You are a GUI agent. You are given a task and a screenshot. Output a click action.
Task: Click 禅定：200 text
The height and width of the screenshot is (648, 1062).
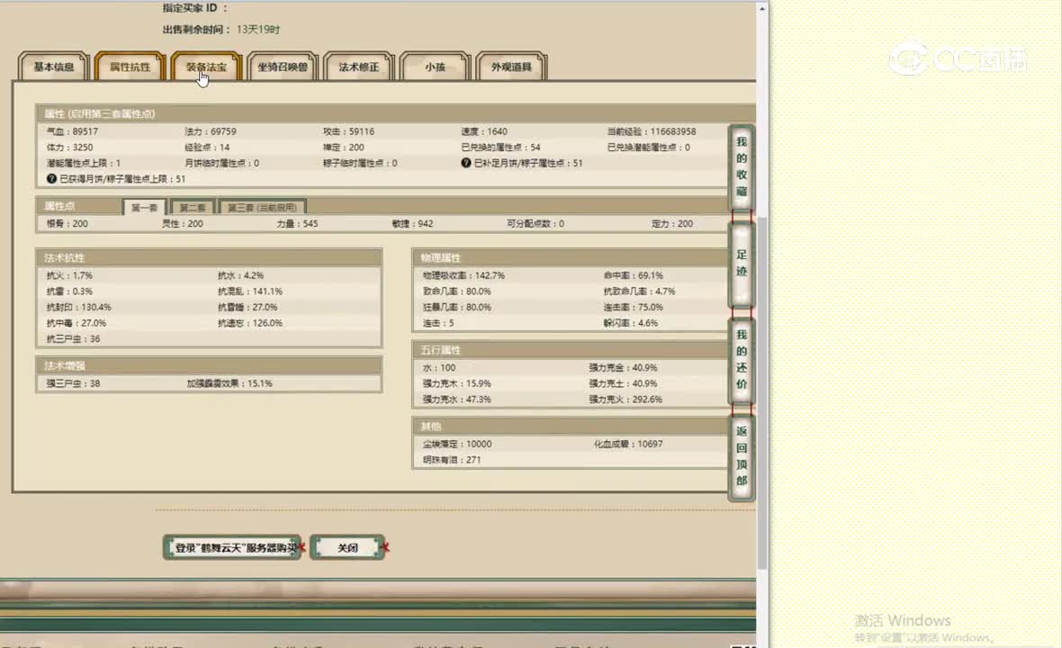tap(343, 147)
